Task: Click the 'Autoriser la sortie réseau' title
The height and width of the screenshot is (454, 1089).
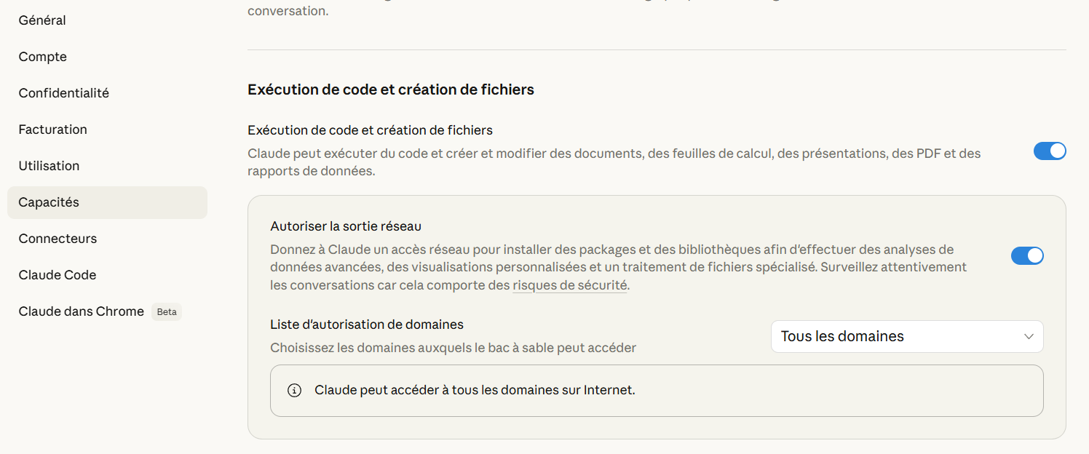Action: pyautogui.click(x=346, y=226)
